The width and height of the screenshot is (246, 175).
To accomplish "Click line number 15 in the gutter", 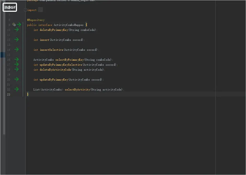I will pos(8,55).
